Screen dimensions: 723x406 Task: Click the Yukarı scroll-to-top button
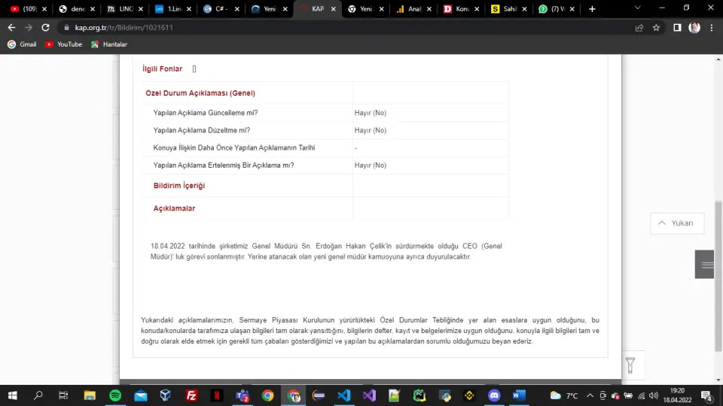pyautogui.click(x=676, y=223)
